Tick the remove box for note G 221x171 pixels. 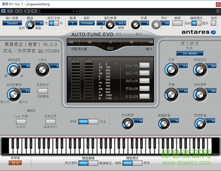(x=89, y=85)
